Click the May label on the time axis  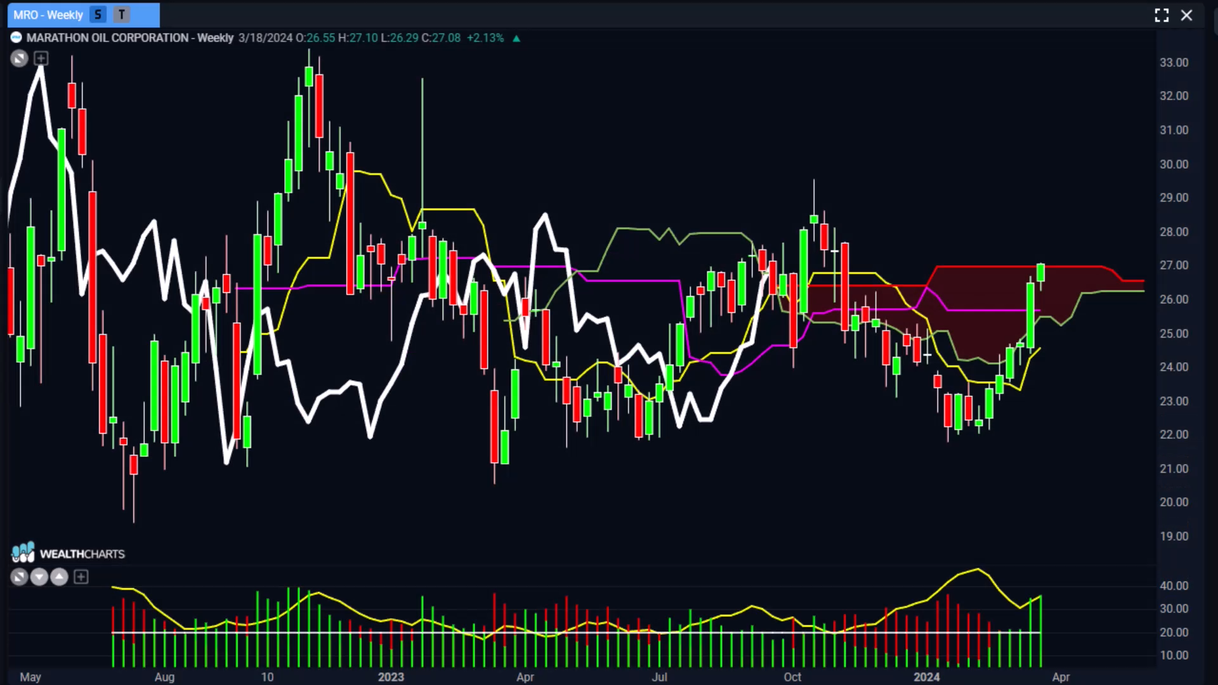(30, 677)
